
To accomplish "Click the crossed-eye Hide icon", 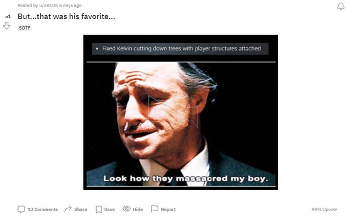I will [127, 209].
